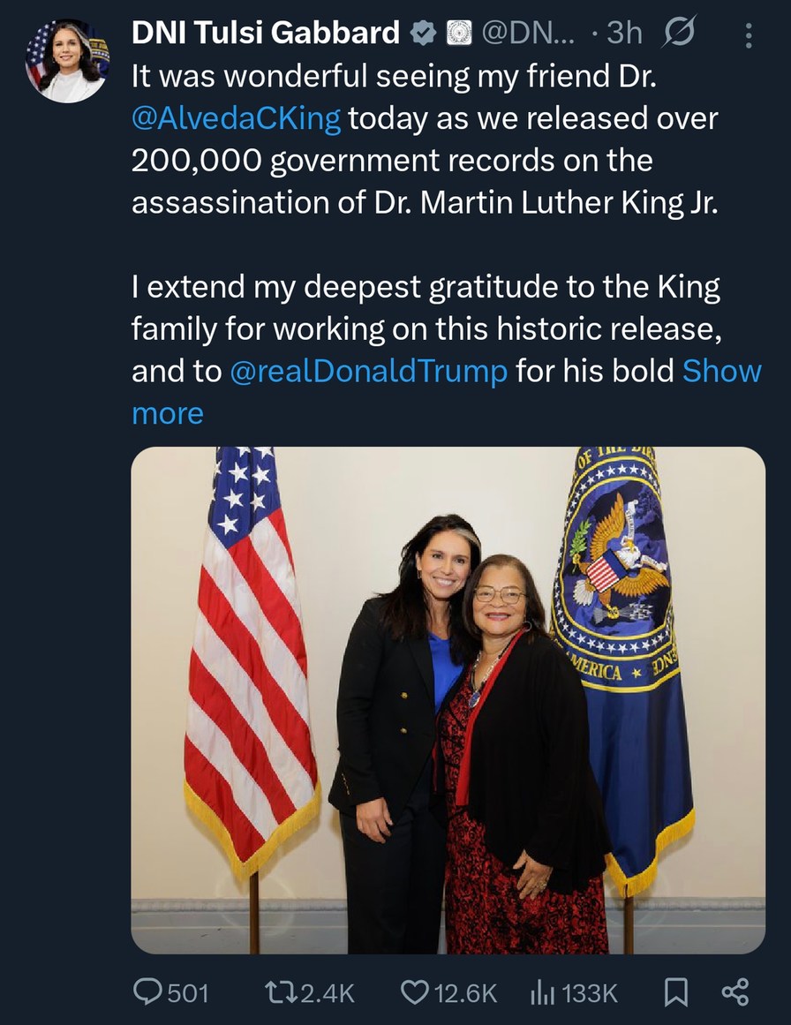791x1025 pixels.
Task: Open the reply icon with 501 comments
Action: (x=147, y=992)
